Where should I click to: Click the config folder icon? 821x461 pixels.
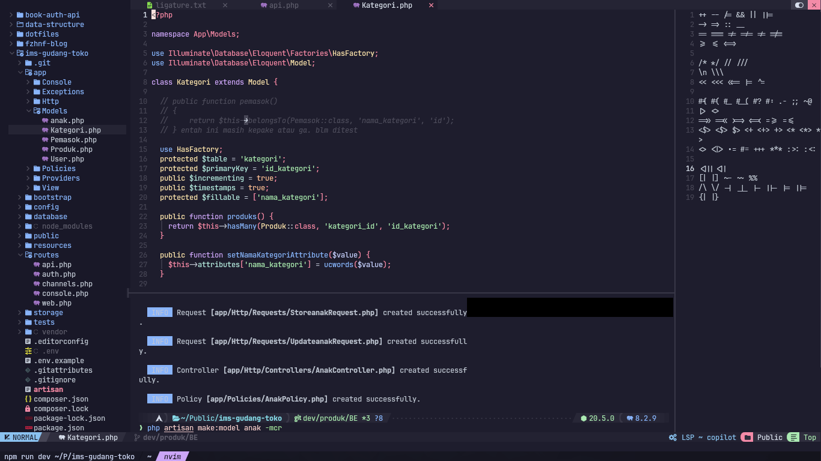[28, 207]
